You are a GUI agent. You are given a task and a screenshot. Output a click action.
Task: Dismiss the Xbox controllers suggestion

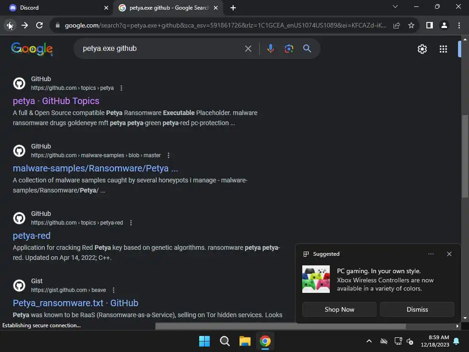[417, 309]
